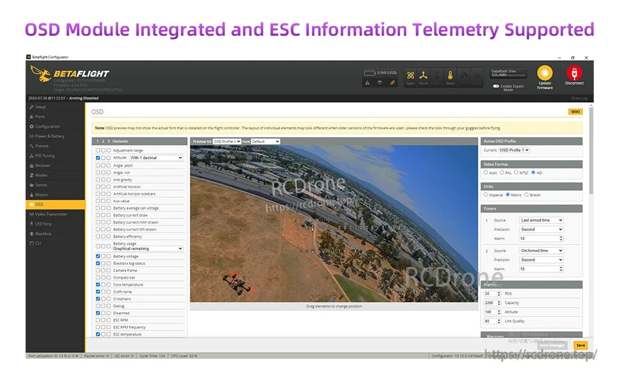Open the Altitude decimal precision dropdown
Image resolution: width=620 pixels, height=383 pixels.
pos(156,158)
